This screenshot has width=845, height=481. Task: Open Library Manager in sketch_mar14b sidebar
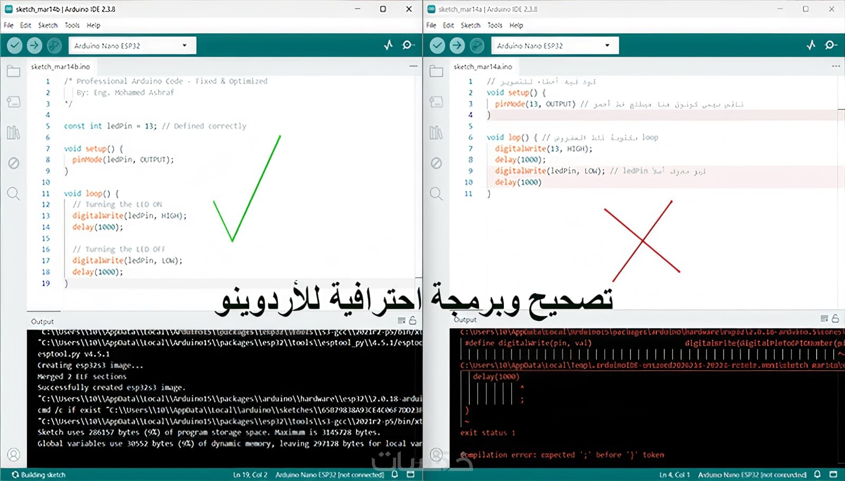14,132
